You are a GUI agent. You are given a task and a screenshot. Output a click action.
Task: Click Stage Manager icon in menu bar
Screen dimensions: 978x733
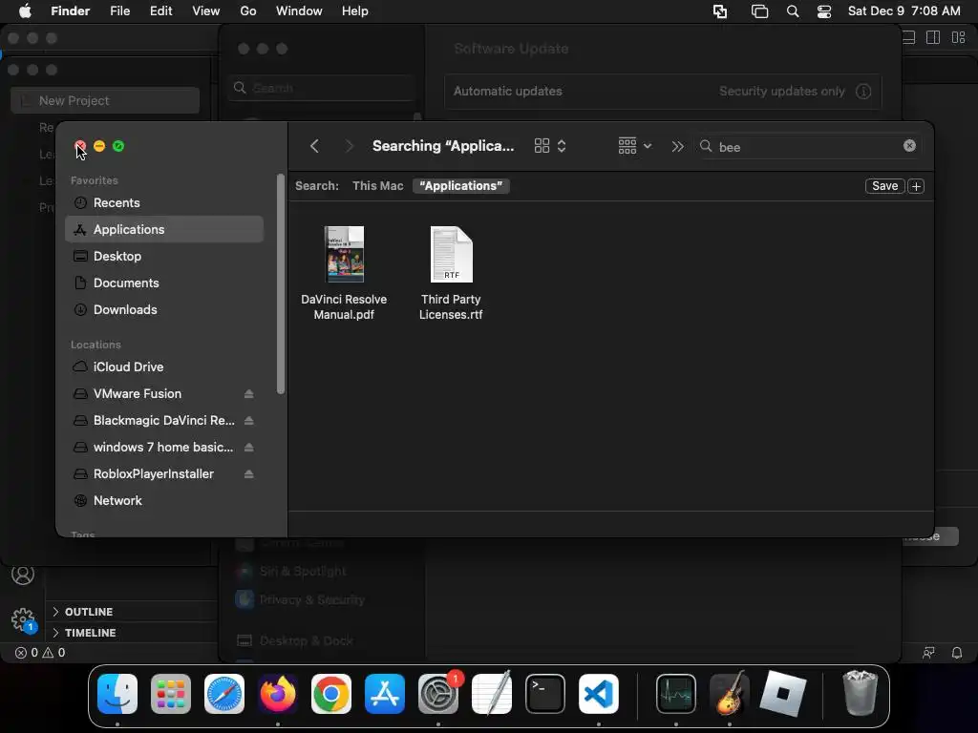click(759, 11)
